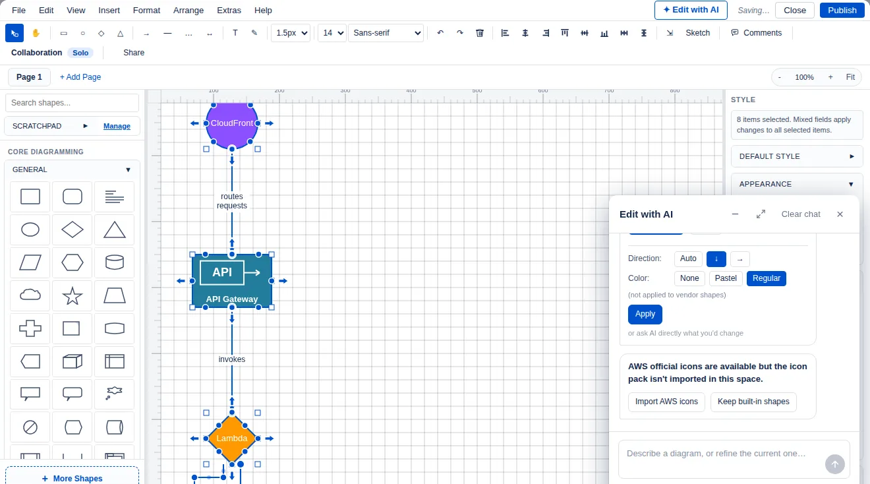Viewport: 870px width, 484px height.
Task: Expand the Default Style section
Action: click(x=797, y=156)
